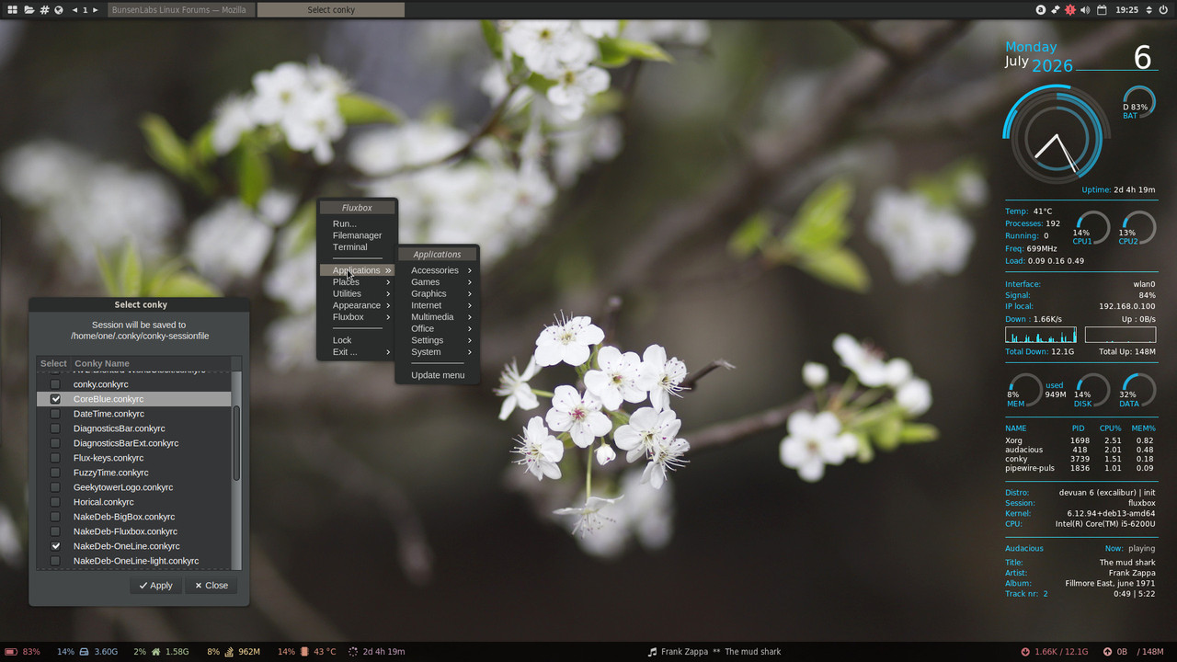Open Filemanager from the Fluxbox menu
Image resolution: width=1177 pixels, height=662 pixels.
coord(357,235)
